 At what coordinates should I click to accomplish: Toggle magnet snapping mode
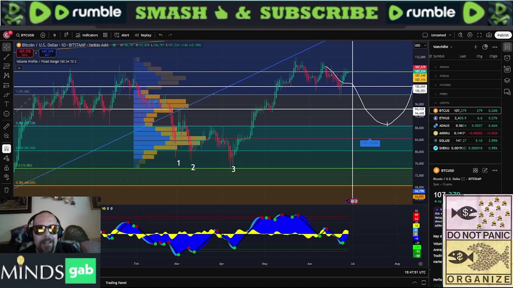click(6, 149)
